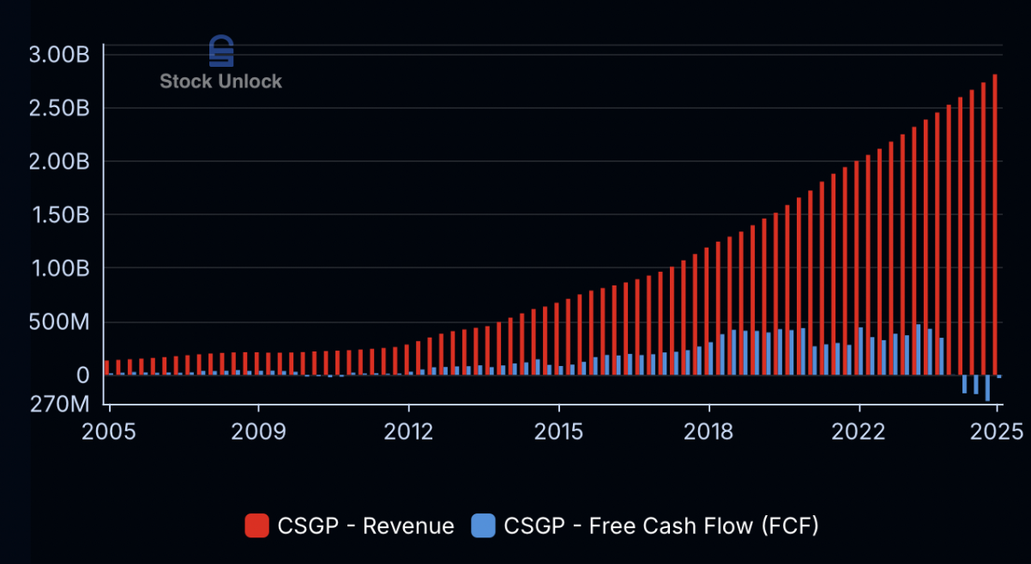
Task: Click the Stock Unlock padlock logo icon
Action: click(x=221, y=51)
